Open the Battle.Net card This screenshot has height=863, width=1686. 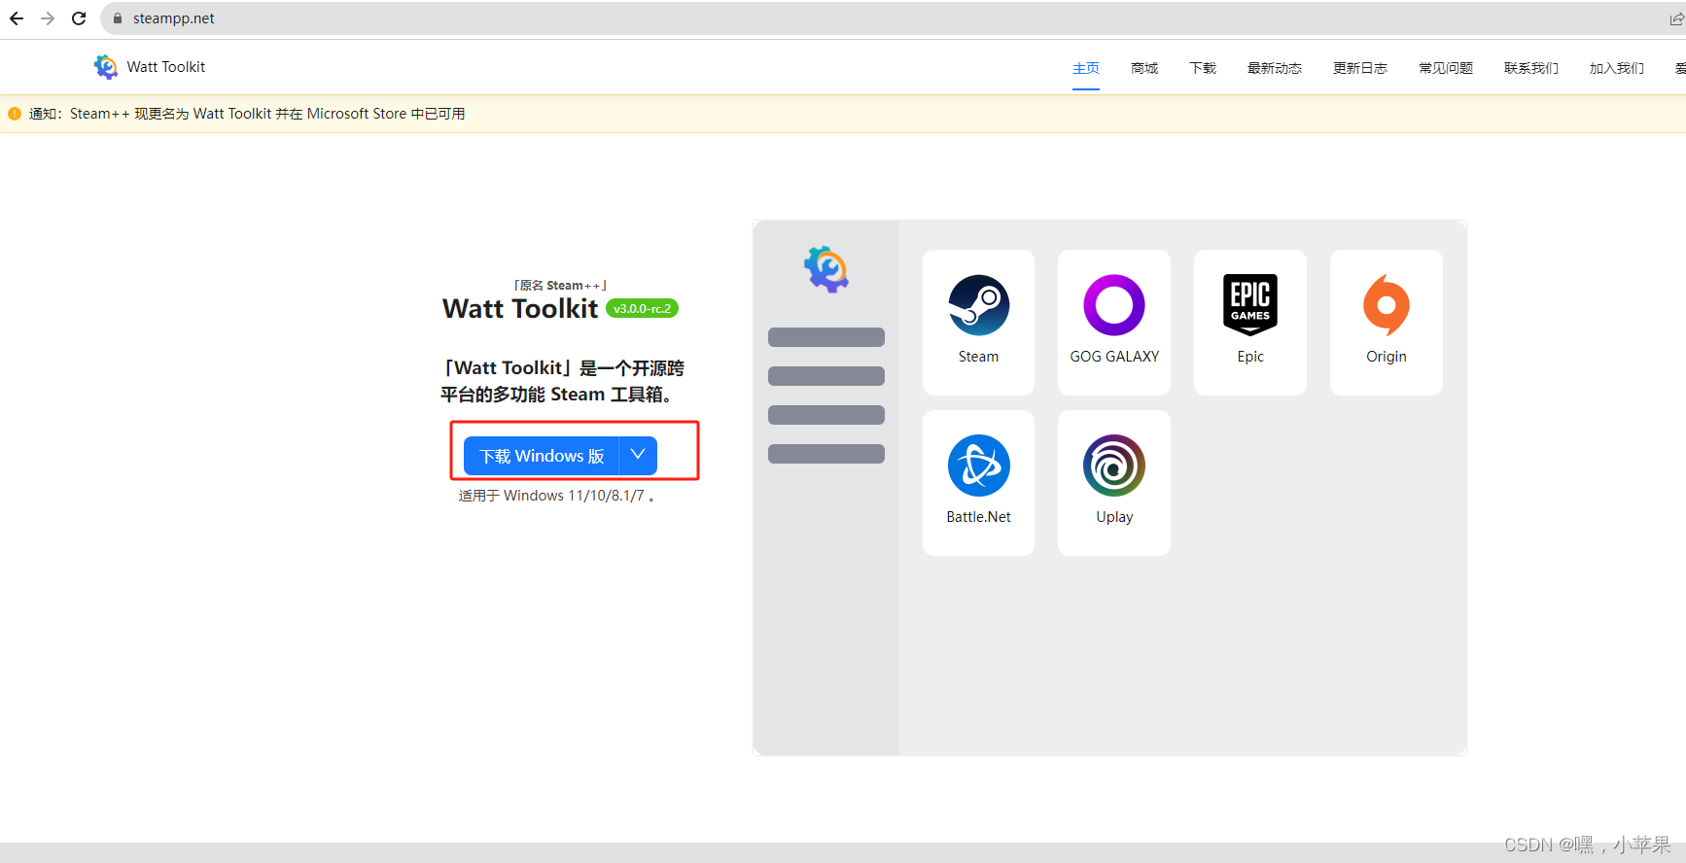coord(978,483)
